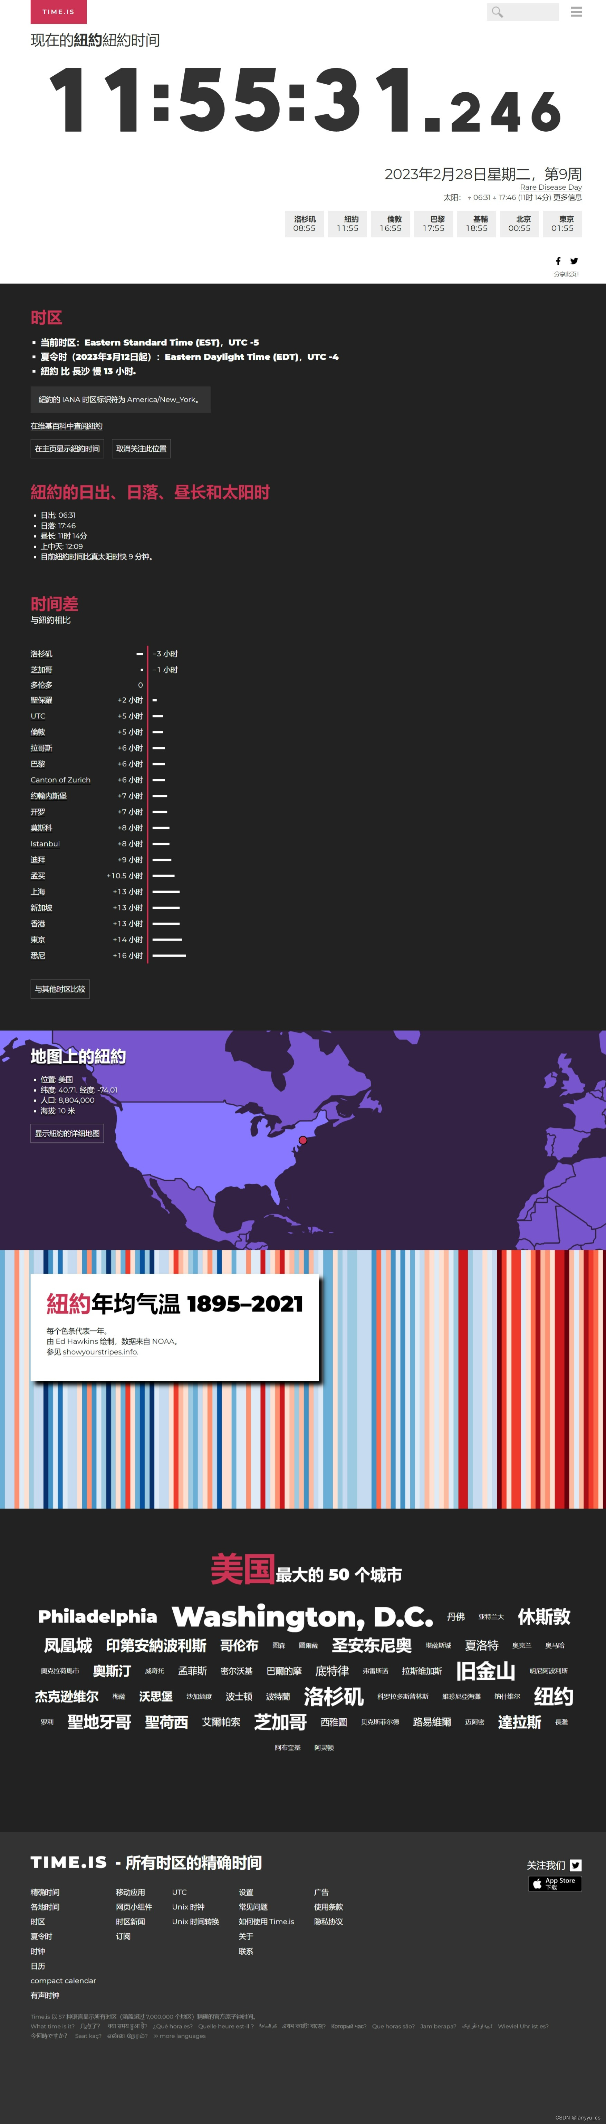606x2124 pixels.
Task: Select the 北京 00:55 clock tile
Action: [x=519, y=224]
